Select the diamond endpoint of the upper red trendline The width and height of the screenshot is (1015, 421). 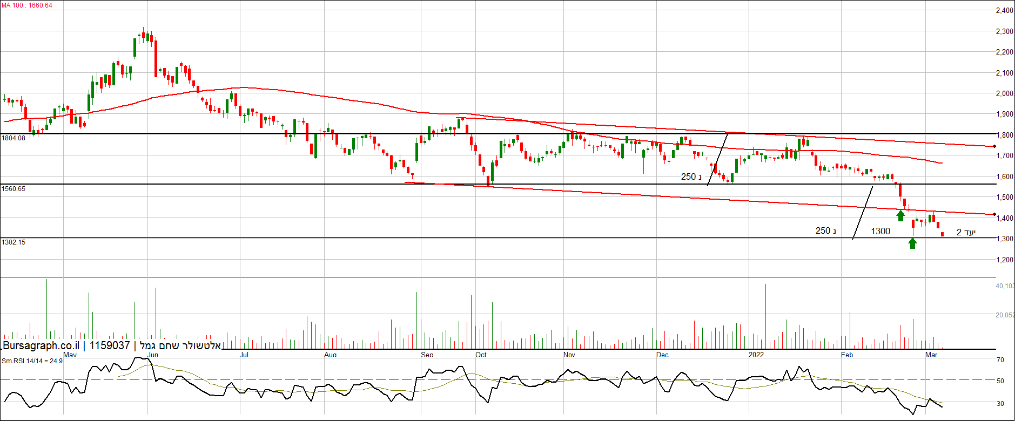click(x=994, y=146)
